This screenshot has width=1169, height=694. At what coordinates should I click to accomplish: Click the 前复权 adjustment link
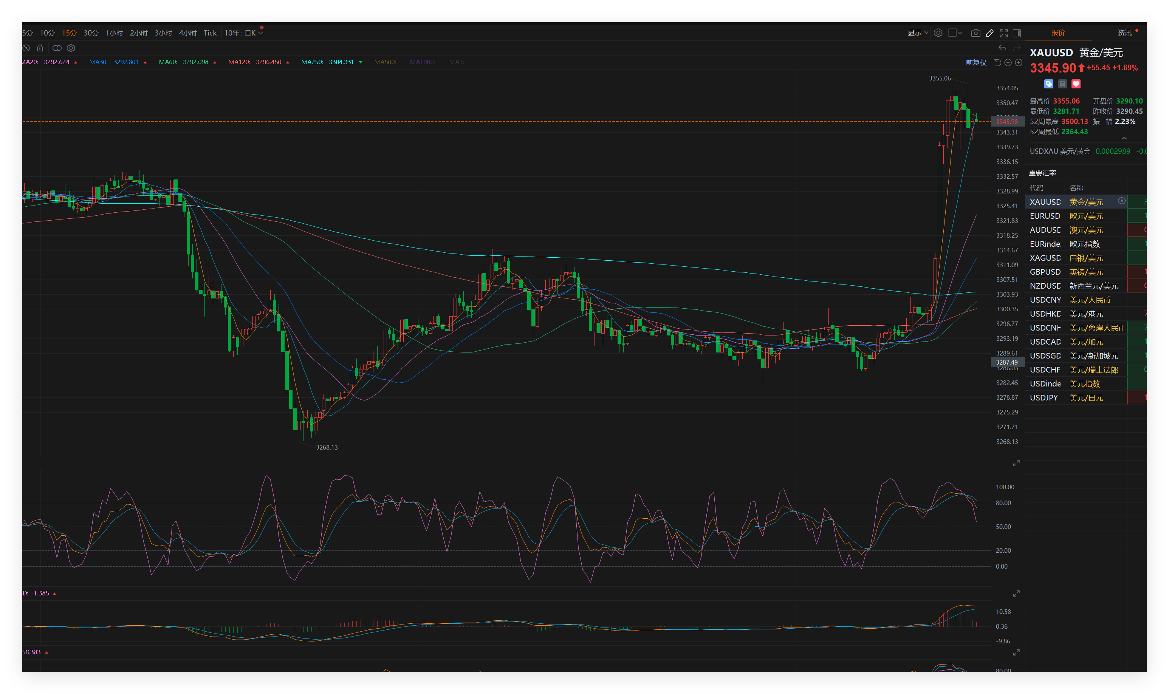click(x=975, y=63)
